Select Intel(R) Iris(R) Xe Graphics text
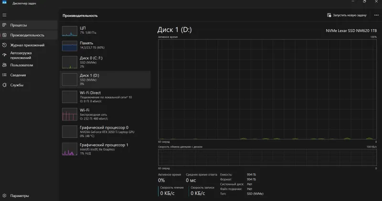This screenshot has height=201, width=382. tap(97, 149)
